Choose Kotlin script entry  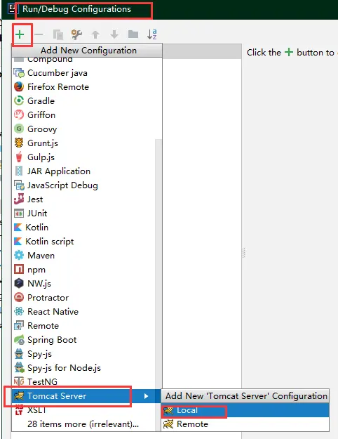point(83,242)
